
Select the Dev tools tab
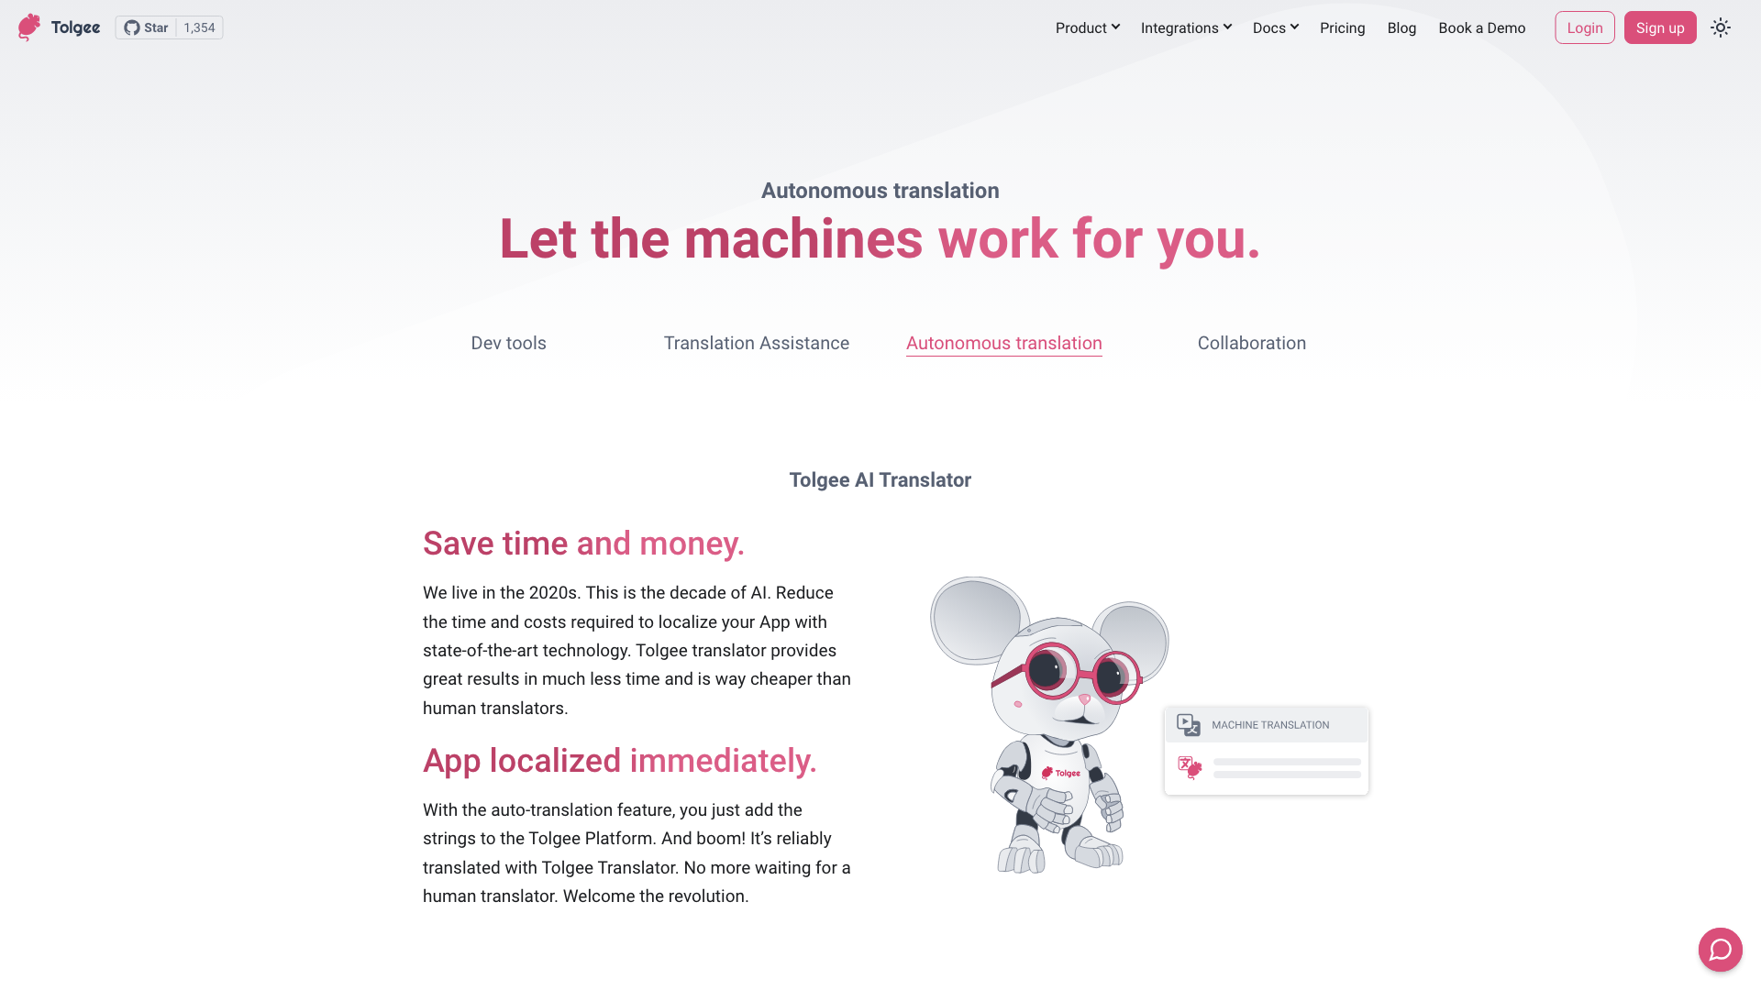click(x=508, y=344)
